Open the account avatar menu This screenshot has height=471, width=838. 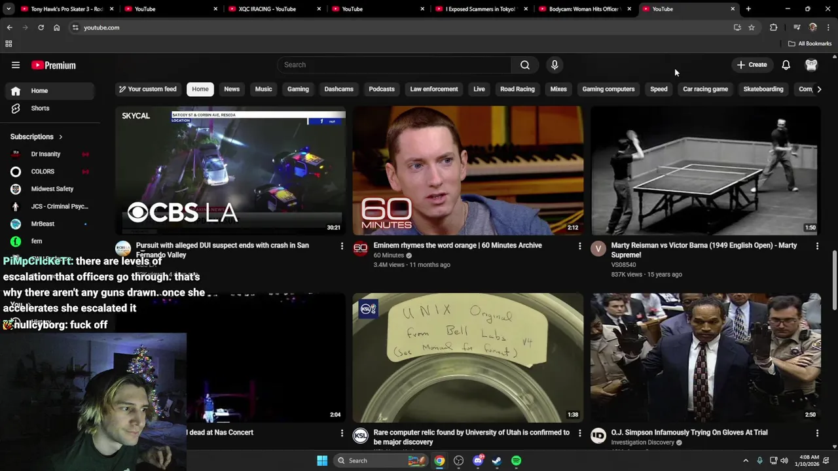click(x=811, y=65)
